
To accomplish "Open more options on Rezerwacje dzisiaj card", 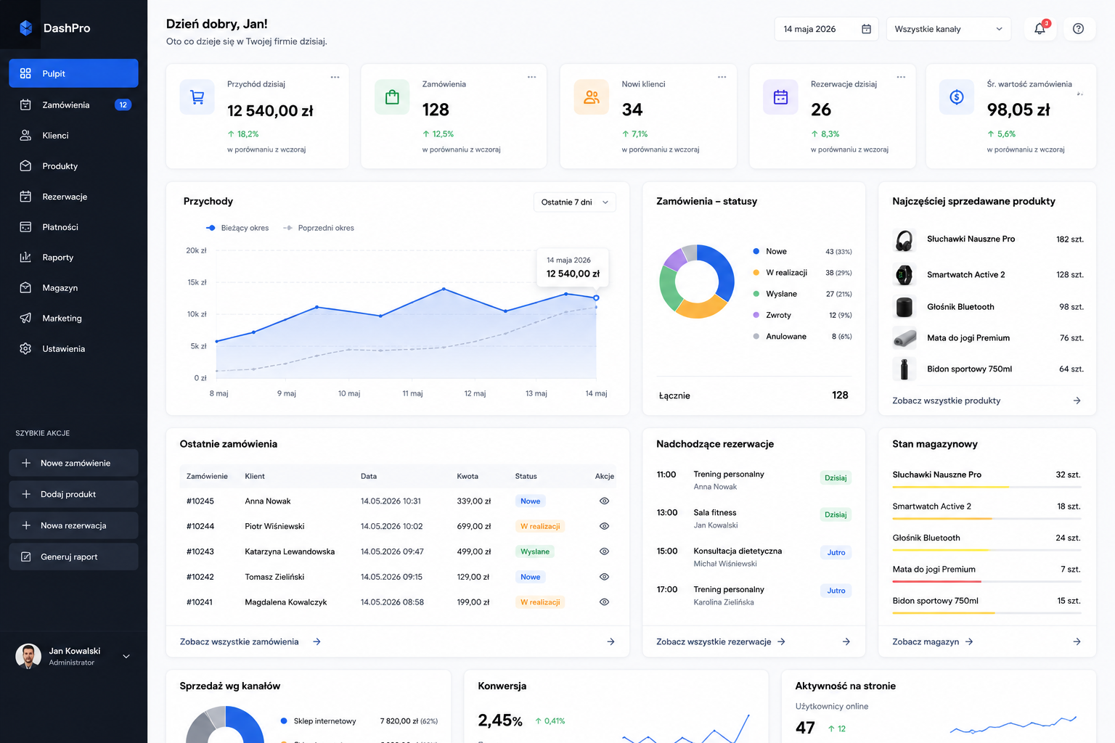I will (x=901, y=77).
